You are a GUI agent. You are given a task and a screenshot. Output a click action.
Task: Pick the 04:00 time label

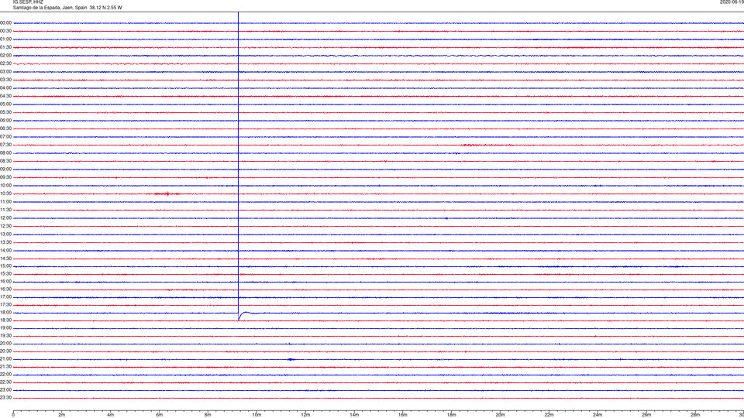tap(5, 87)
